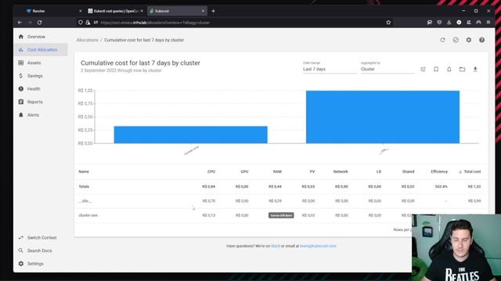The width and height of the screenshot is (501, 281).
Task: Close the Kubecost browser tab
Action: [x=204, y=11]
